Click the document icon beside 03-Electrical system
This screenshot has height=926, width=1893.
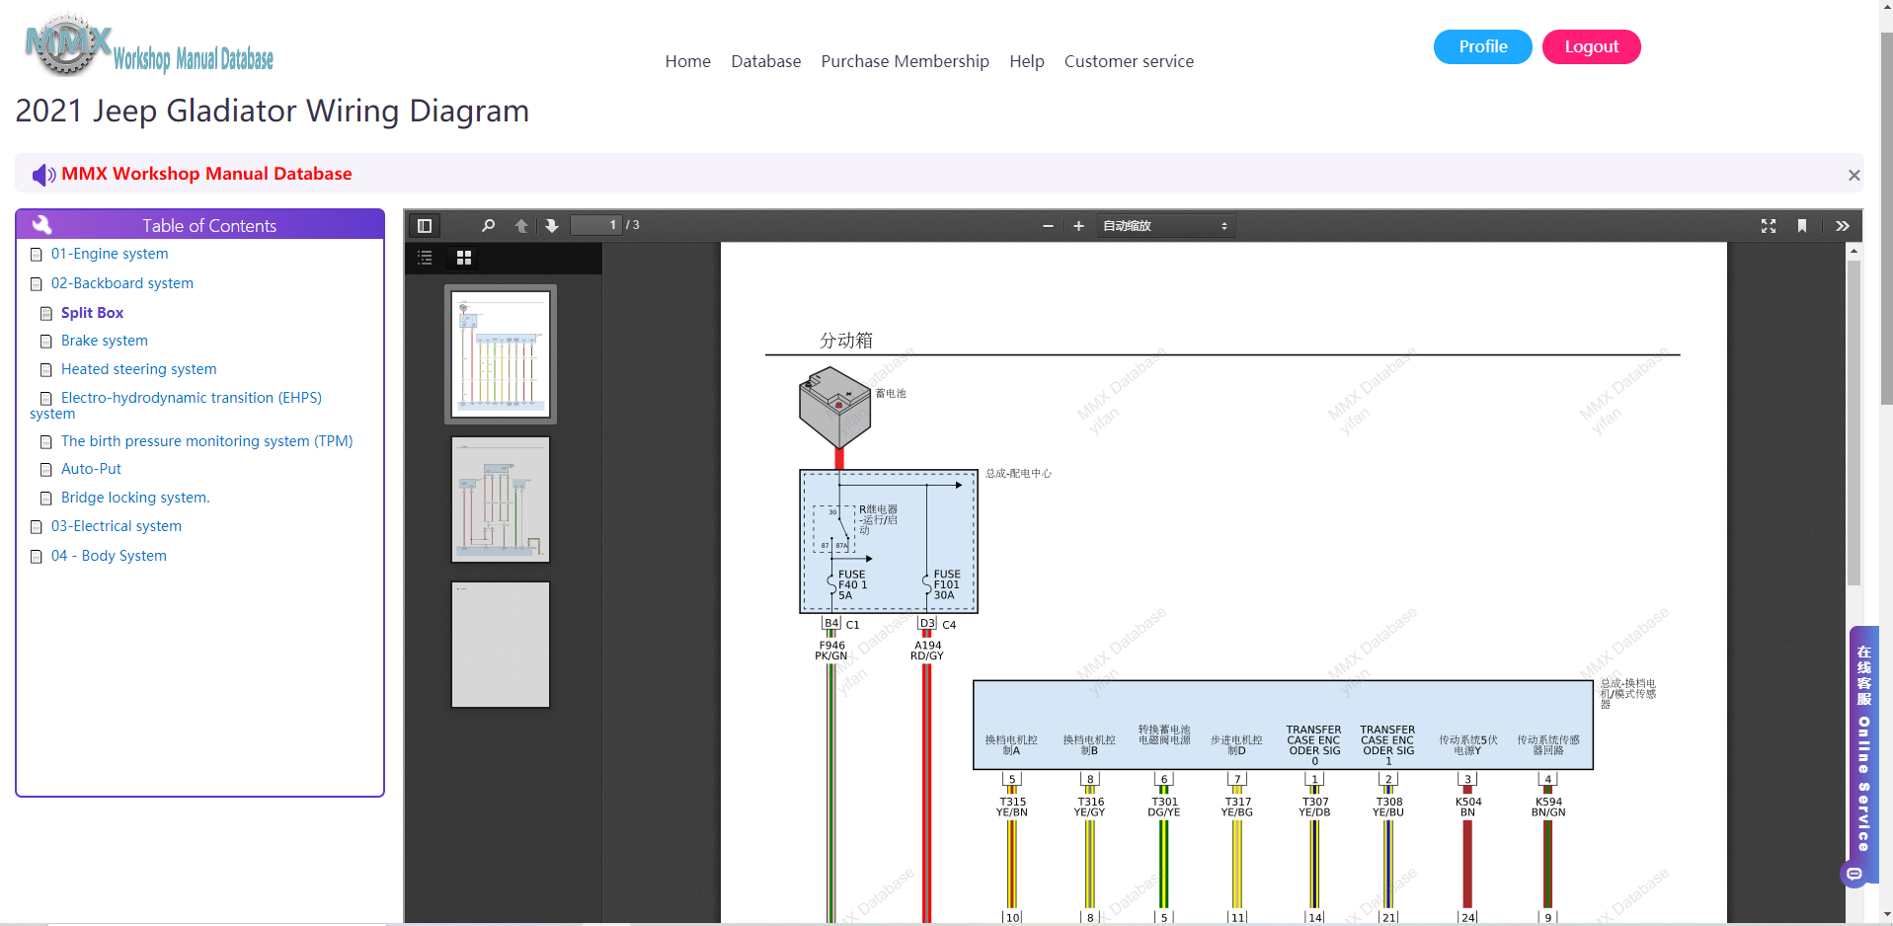pyautogui.click(x=37, y=527)
